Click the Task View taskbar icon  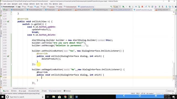coord(48,97)
